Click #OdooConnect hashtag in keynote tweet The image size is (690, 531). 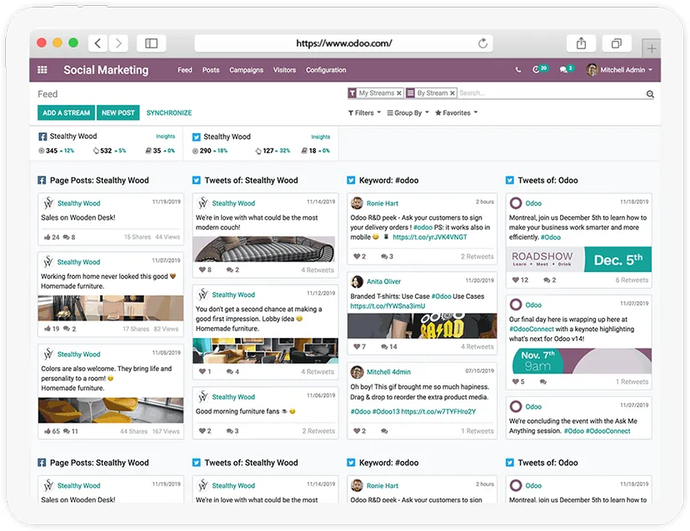tap(531, 329)
